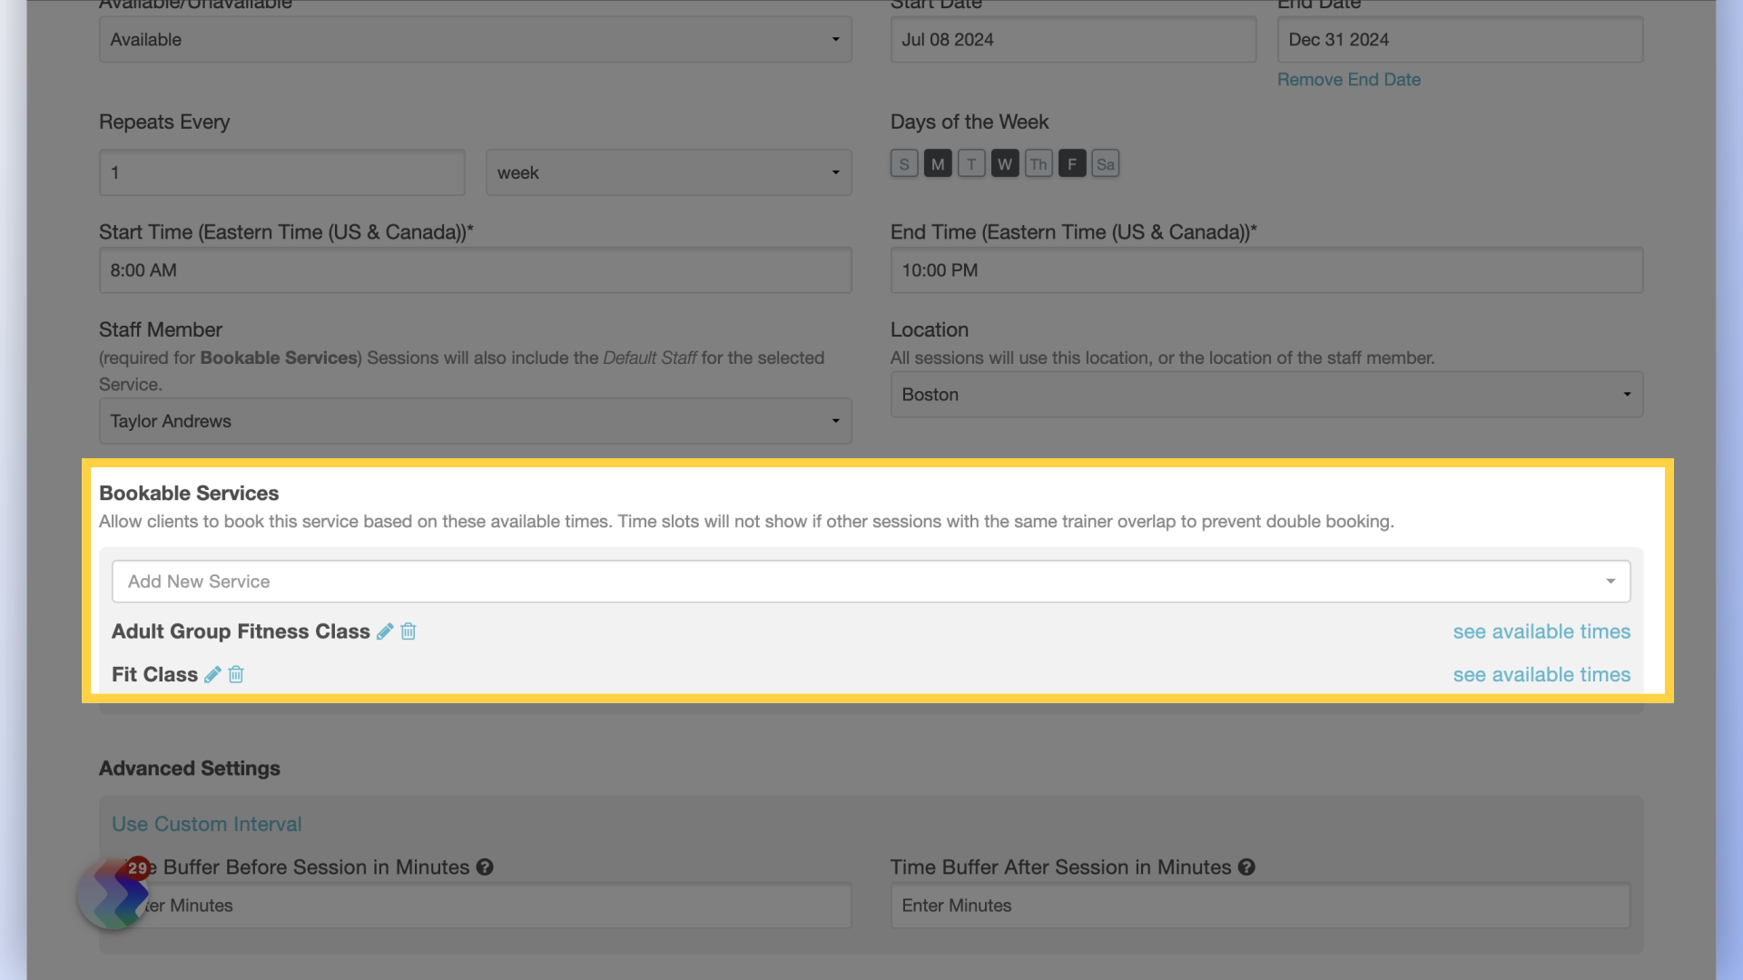Viewport: 1743px width, 980px height.
Task: Click see available times for Fit Class
Action: 1541,672
